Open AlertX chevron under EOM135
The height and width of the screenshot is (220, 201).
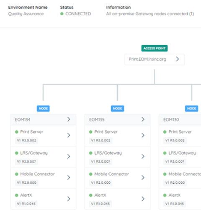[143, 199]
